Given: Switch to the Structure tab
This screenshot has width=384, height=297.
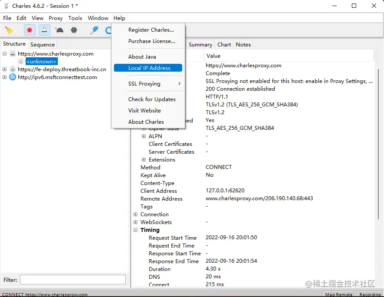Looking at the screenshot, I should (14, 44).
